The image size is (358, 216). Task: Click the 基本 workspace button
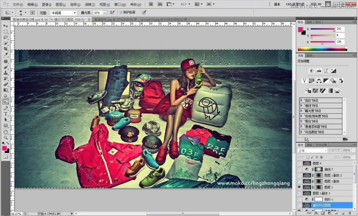(277, 4)
